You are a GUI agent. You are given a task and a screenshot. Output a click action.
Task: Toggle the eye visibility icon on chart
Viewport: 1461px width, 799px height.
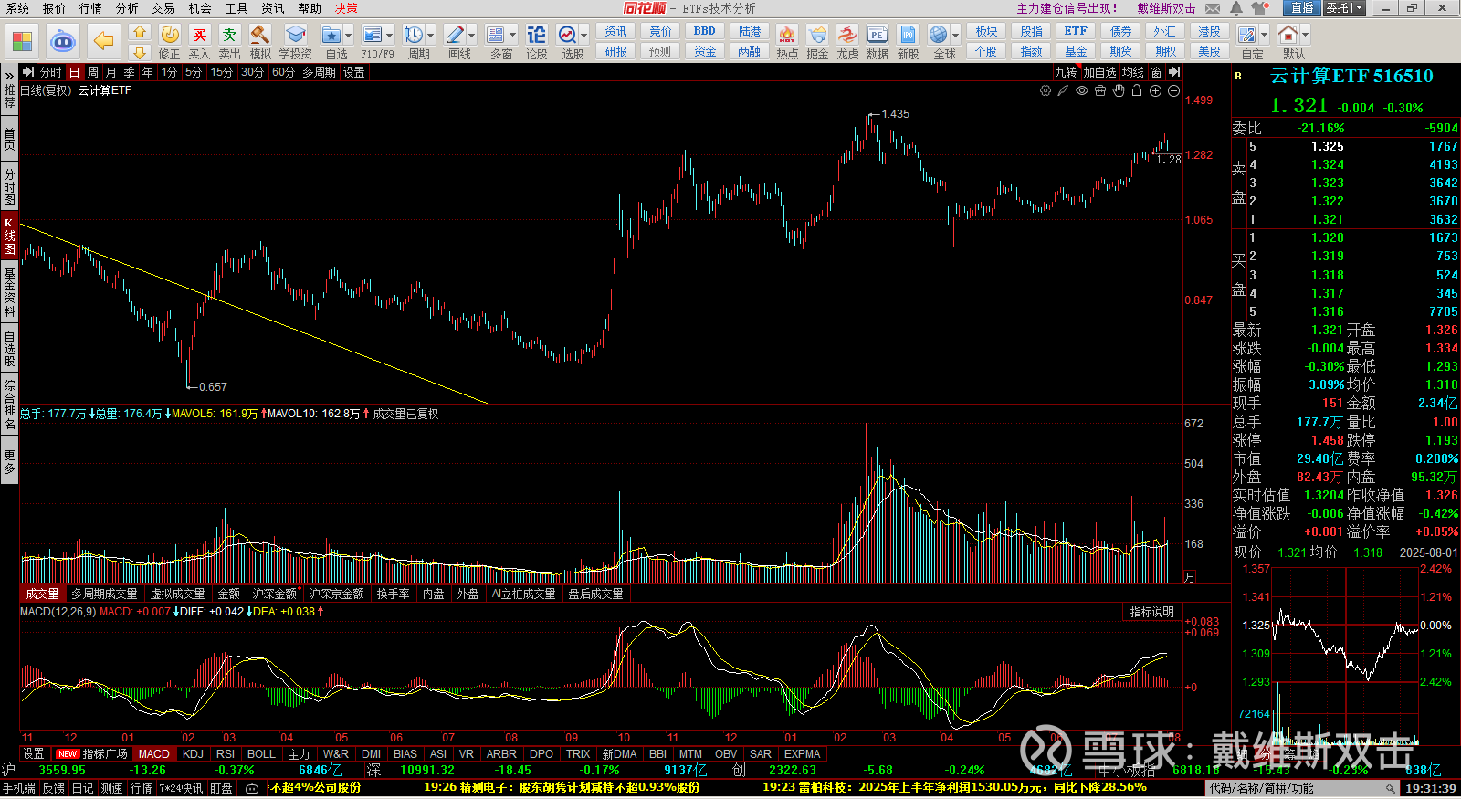[1082, 90]
